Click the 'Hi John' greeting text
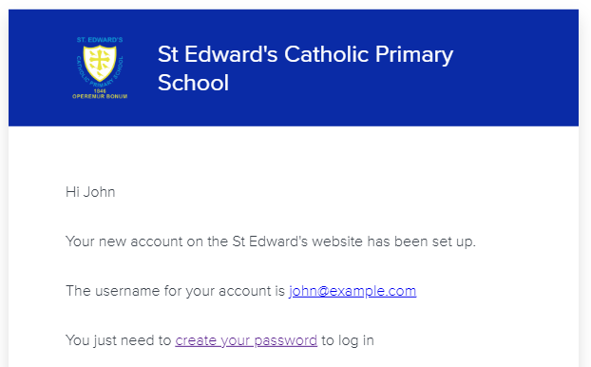This screenshot has height=367, width=591. (x=90, y=192)
